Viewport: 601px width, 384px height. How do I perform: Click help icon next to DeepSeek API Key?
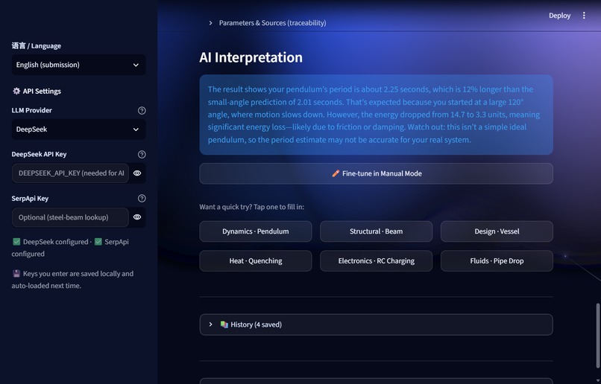pos(142,155)
